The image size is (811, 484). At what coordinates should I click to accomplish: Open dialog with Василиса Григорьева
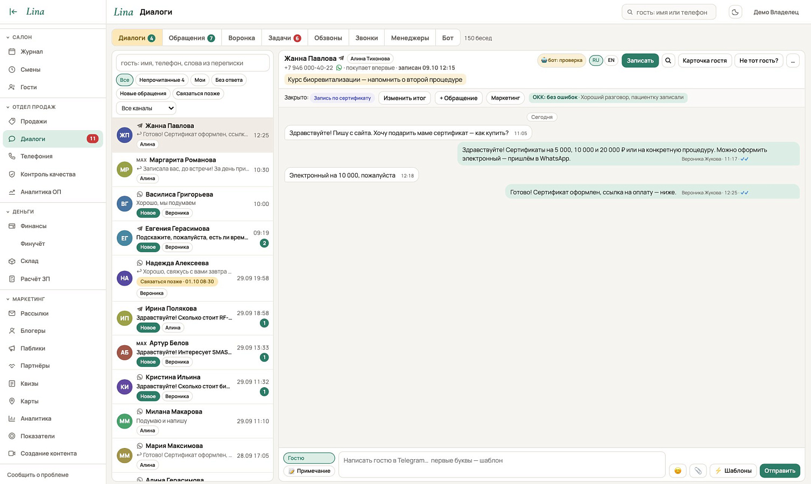click(x=193, y=204)
